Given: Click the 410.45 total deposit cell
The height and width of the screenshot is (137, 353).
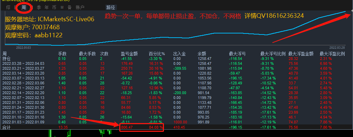Looking at the screenshot, I should (x=179, y=127).
